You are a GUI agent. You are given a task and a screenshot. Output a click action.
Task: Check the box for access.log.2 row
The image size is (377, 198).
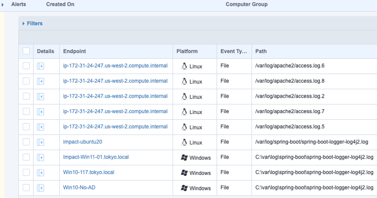(26, 96)
